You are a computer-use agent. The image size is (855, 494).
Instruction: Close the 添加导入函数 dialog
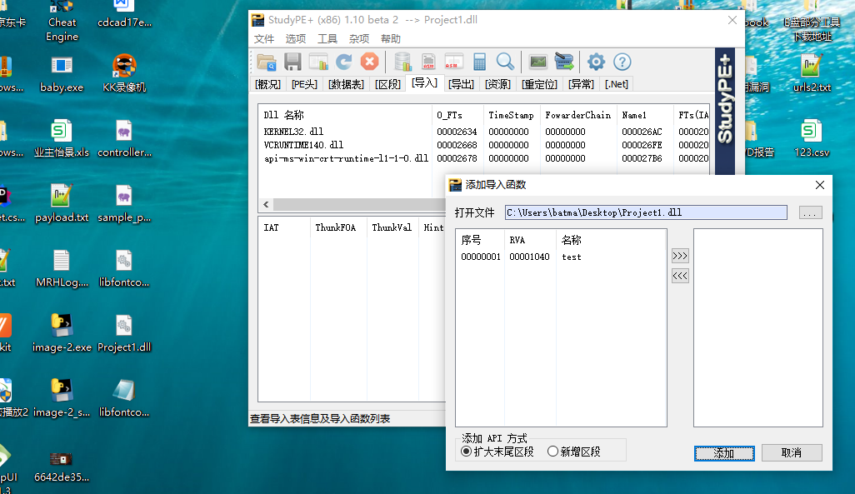pos(819,185)
